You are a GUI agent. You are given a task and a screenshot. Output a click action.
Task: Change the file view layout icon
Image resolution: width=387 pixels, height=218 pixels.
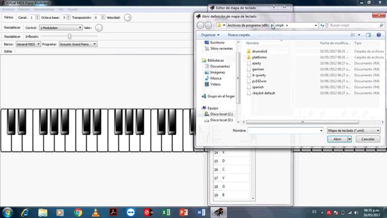click(353, 35)
